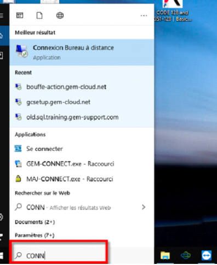Show web results for CONN

pyautogui.click(x=82, y=207)
